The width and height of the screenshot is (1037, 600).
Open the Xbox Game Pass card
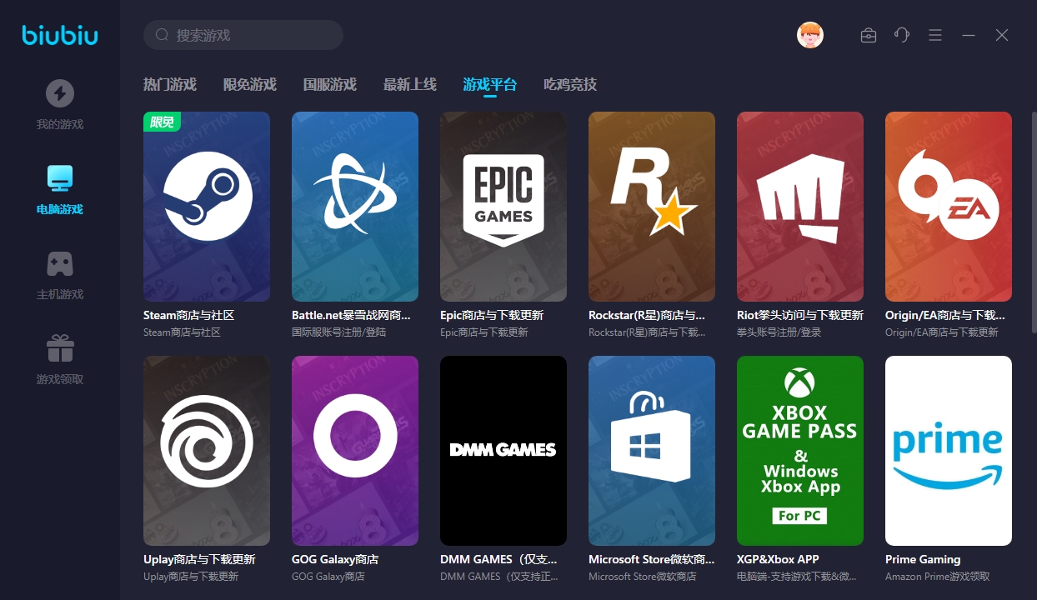point(800,451)
